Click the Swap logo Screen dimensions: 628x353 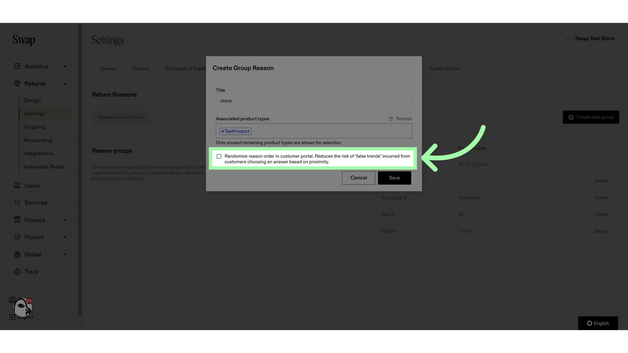[x=24, y=40]
